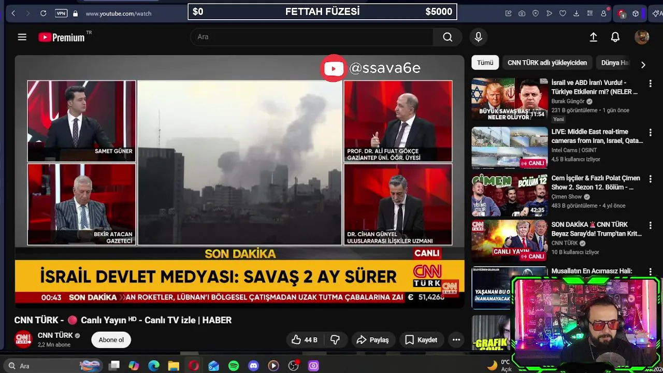Switch to Opera browser on taskbar
Image resolution: width=663 pixels, height=373 pixels.
pos(194,366)
